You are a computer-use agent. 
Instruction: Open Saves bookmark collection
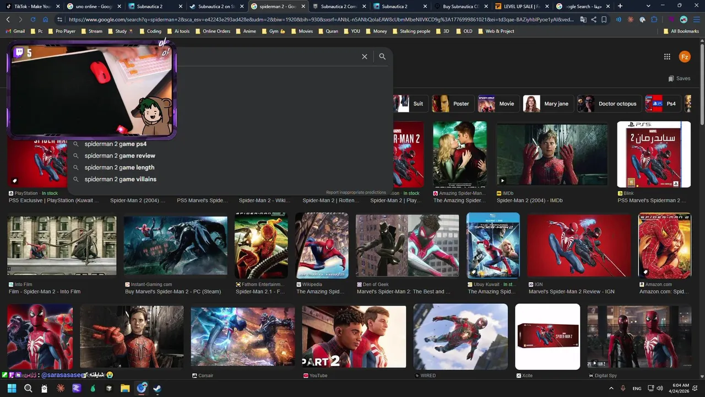click(x=679, y=78)
